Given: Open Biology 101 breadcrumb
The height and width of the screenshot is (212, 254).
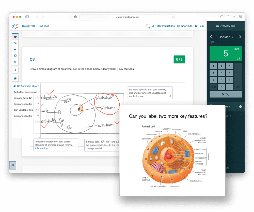Looking at the screenshot, I should [x=28, y=26].
